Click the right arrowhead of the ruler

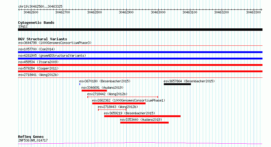pyautogui.click(x=262, y=10)
